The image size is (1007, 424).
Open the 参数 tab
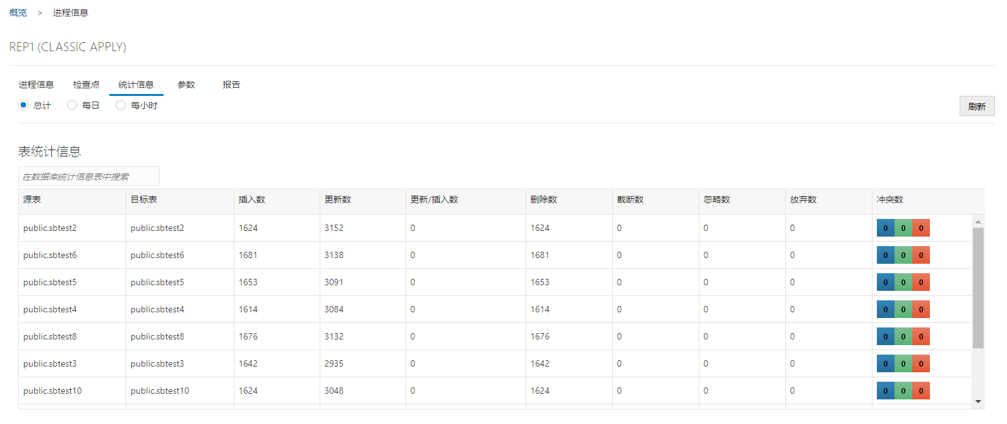(186, 85)
